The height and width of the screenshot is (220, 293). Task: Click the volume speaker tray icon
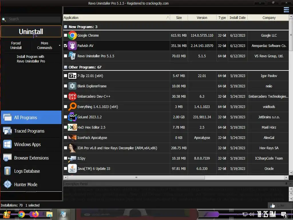point(252,214)
